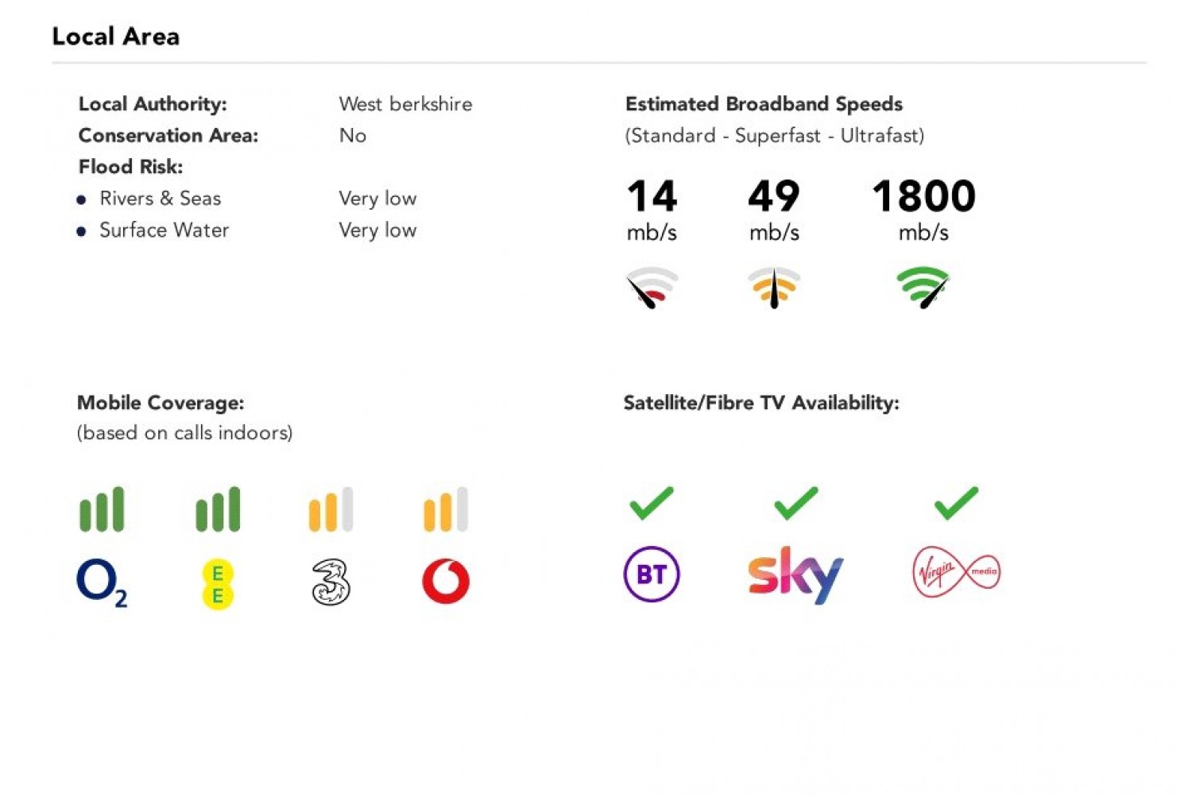The height and width of the screenshot is (797, 1192).
Task: Click the checkmark above Virgin Media
Action: coord(956,503)
